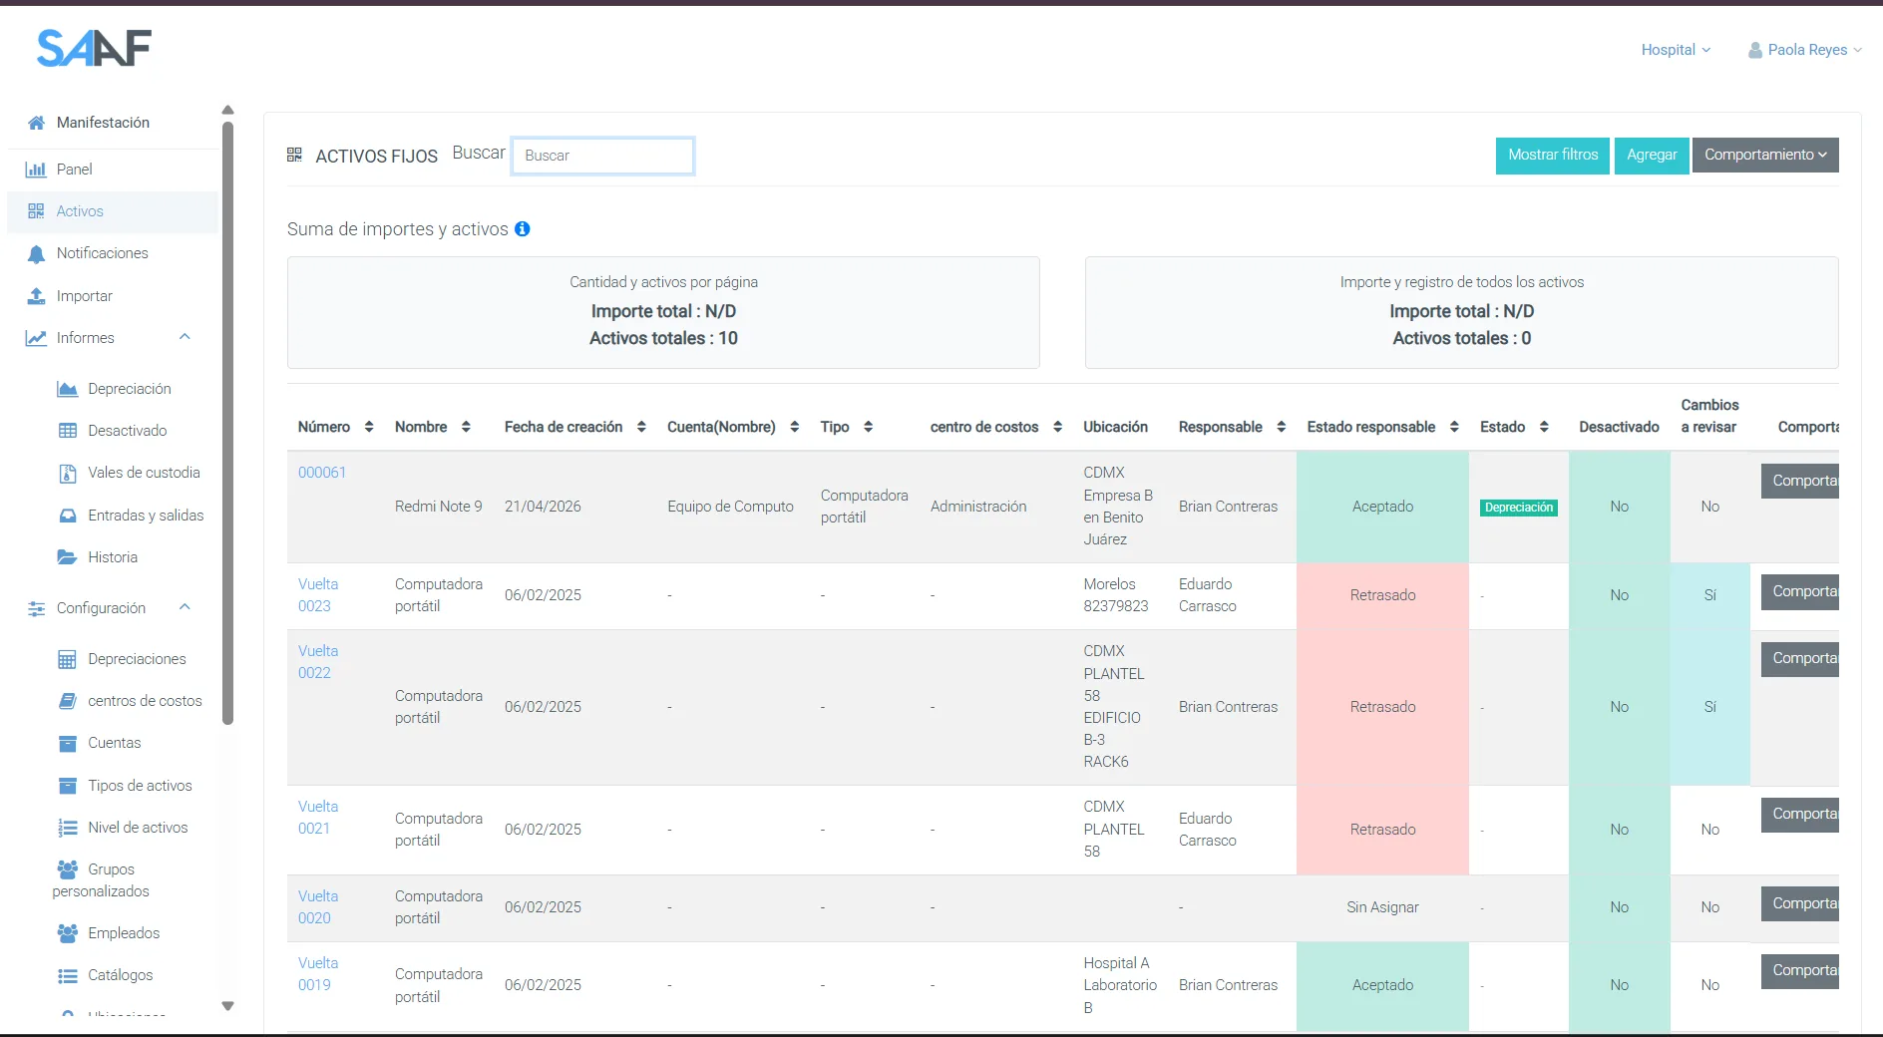Click the Vales de custodia document icon
Viewport: 1883px width, 1037px height.
pyautogui.click(x=67, y=473)
